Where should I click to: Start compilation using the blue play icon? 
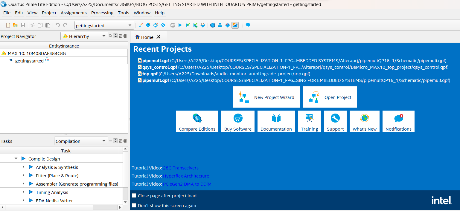point(180,25)
